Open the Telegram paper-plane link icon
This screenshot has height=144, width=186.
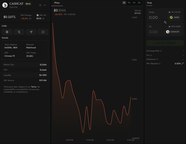[x=31, y=32]
